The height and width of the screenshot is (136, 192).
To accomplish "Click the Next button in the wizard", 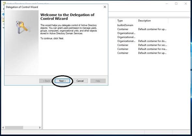I will point(62,81).
